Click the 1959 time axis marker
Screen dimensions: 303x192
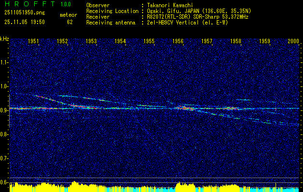pyautogui.click(x=265, y=41)
